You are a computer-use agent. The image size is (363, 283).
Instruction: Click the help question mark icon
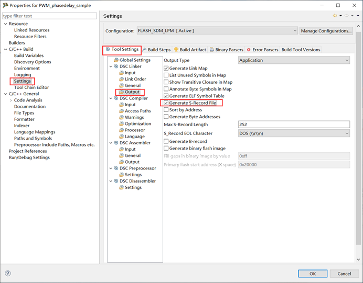[x=8, y=274]
